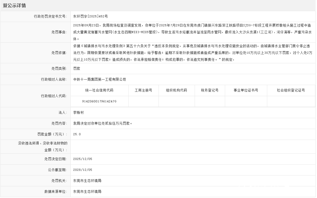Click 东莞市生态环境局 in the 处罚机关 row
The image size is (317, 198).
pyautogui.click(x=87, y=181)
